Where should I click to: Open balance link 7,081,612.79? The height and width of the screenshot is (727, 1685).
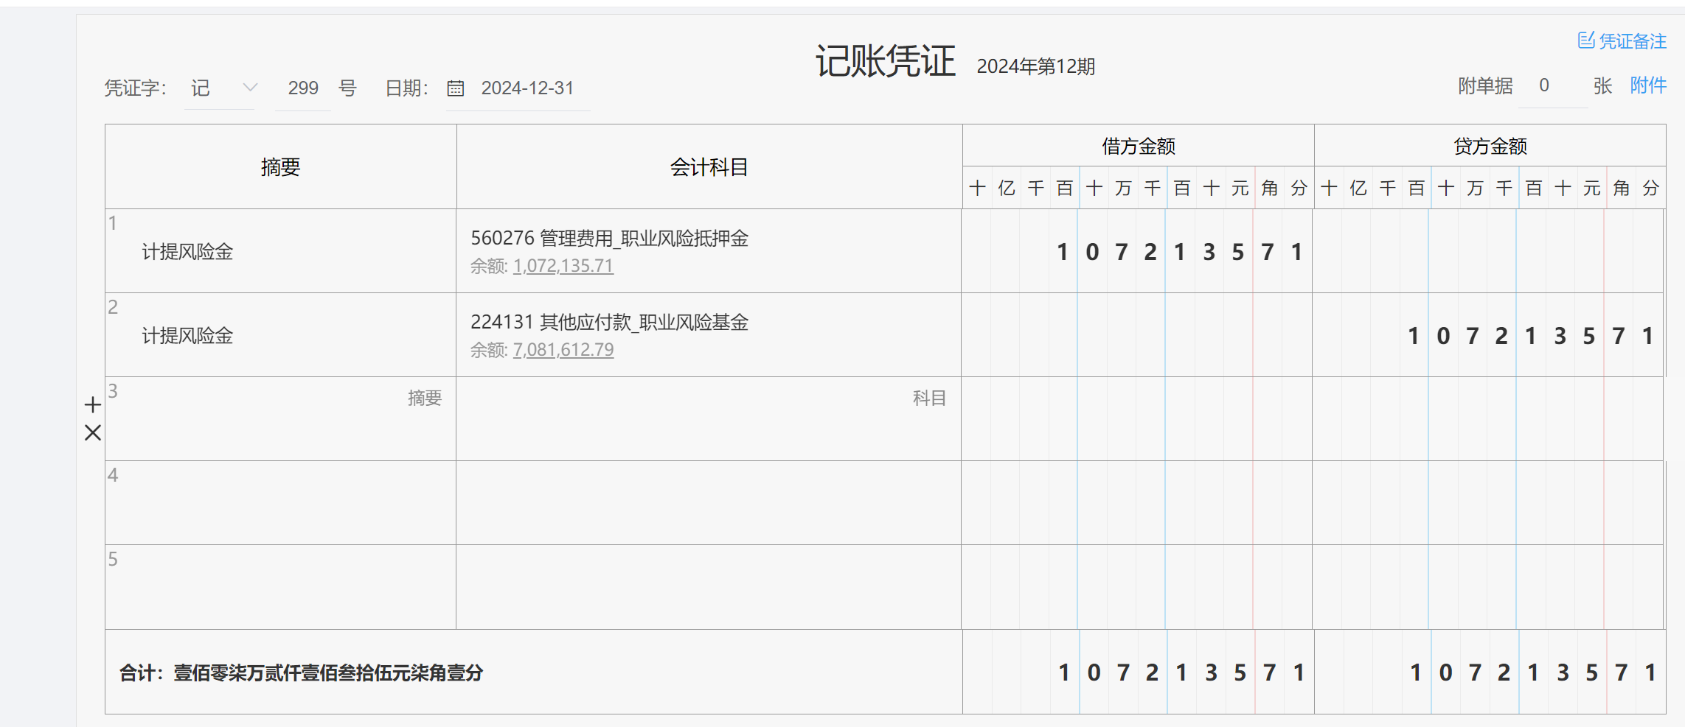click(563, 350)
